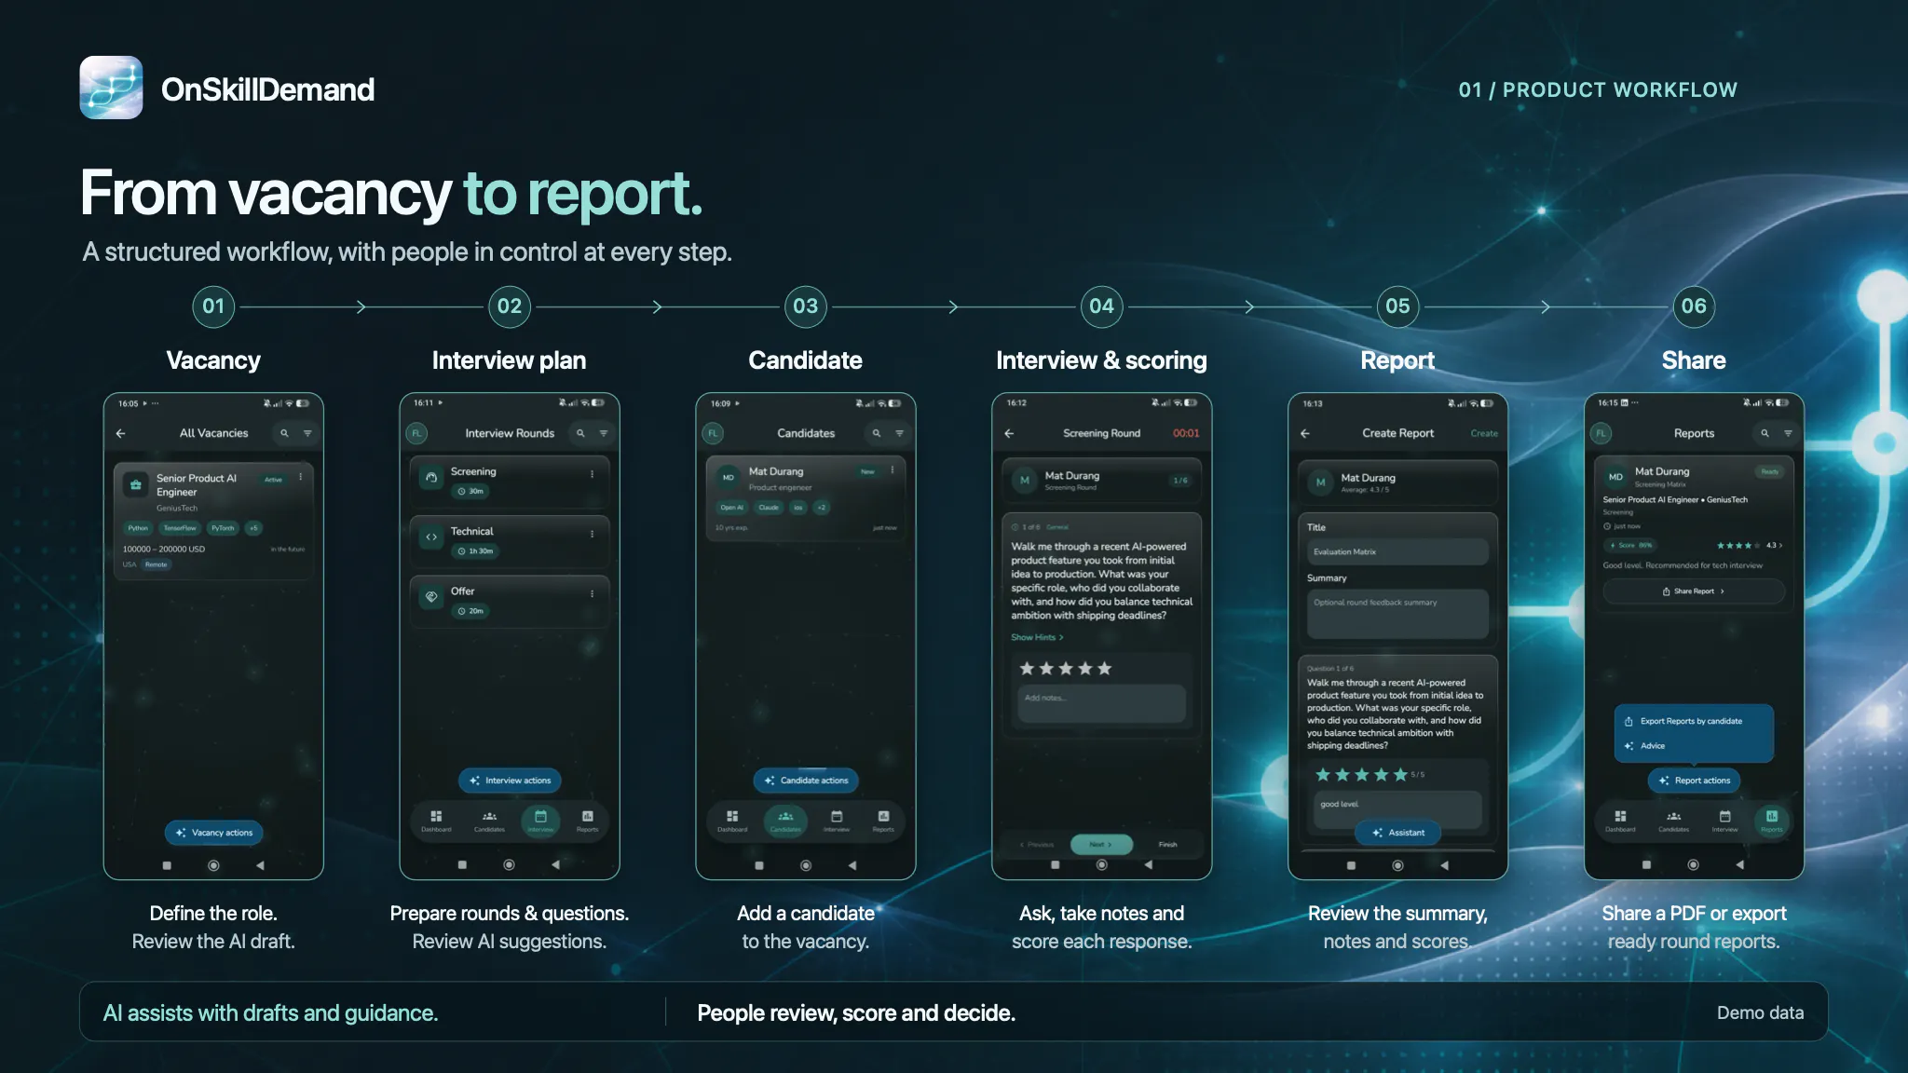The image size is (1908, 1073).
Task: Select the PyTorch tag on the vacancy card
Action: point(223,528)
